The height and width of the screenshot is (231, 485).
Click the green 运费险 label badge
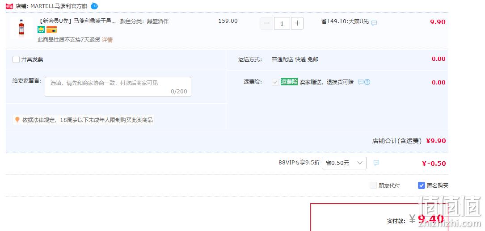tap(289, 82)
